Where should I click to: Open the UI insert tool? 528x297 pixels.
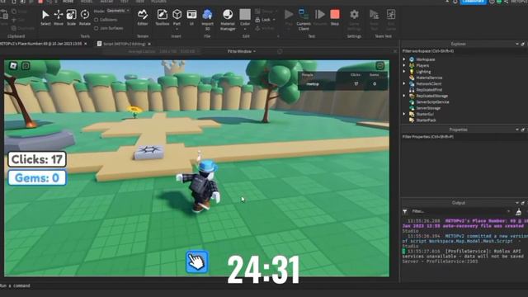click(x=191, y=17)
